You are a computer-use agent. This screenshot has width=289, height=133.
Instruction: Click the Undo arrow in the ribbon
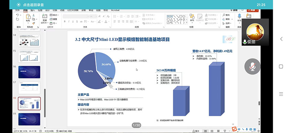click(17, 15)
